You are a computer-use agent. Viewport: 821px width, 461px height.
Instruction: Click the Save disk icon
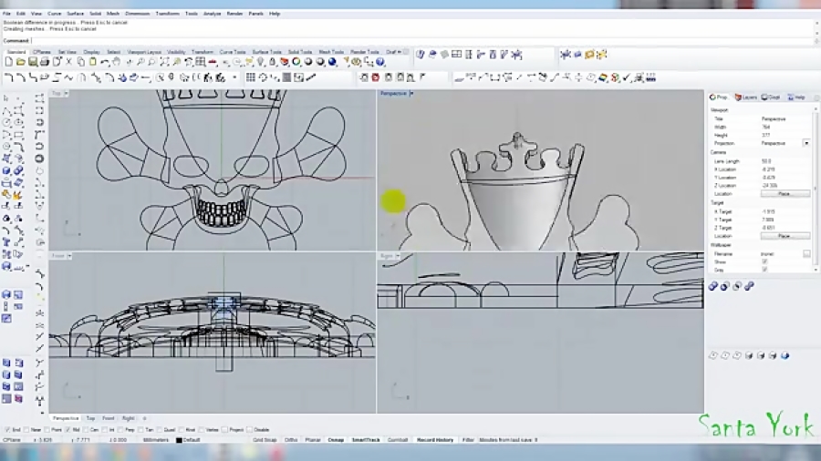[x=33, y=62]
